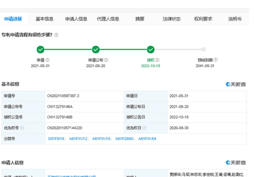Click help icon next to 申请公布 label

pos(106,60)
